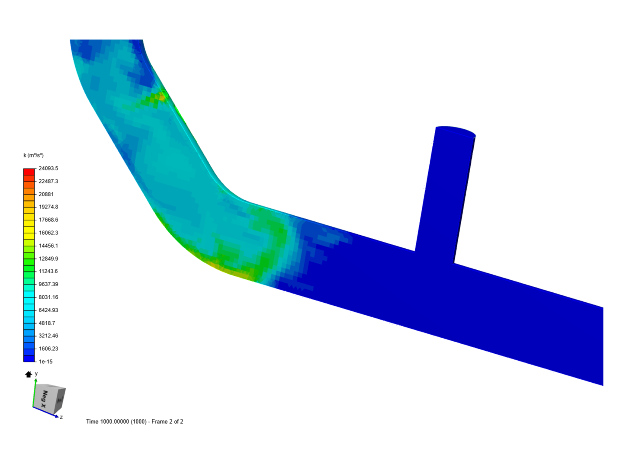Click the blue z axis label
The width and height of the screenshot is (623, 467).
coord(61,417)
